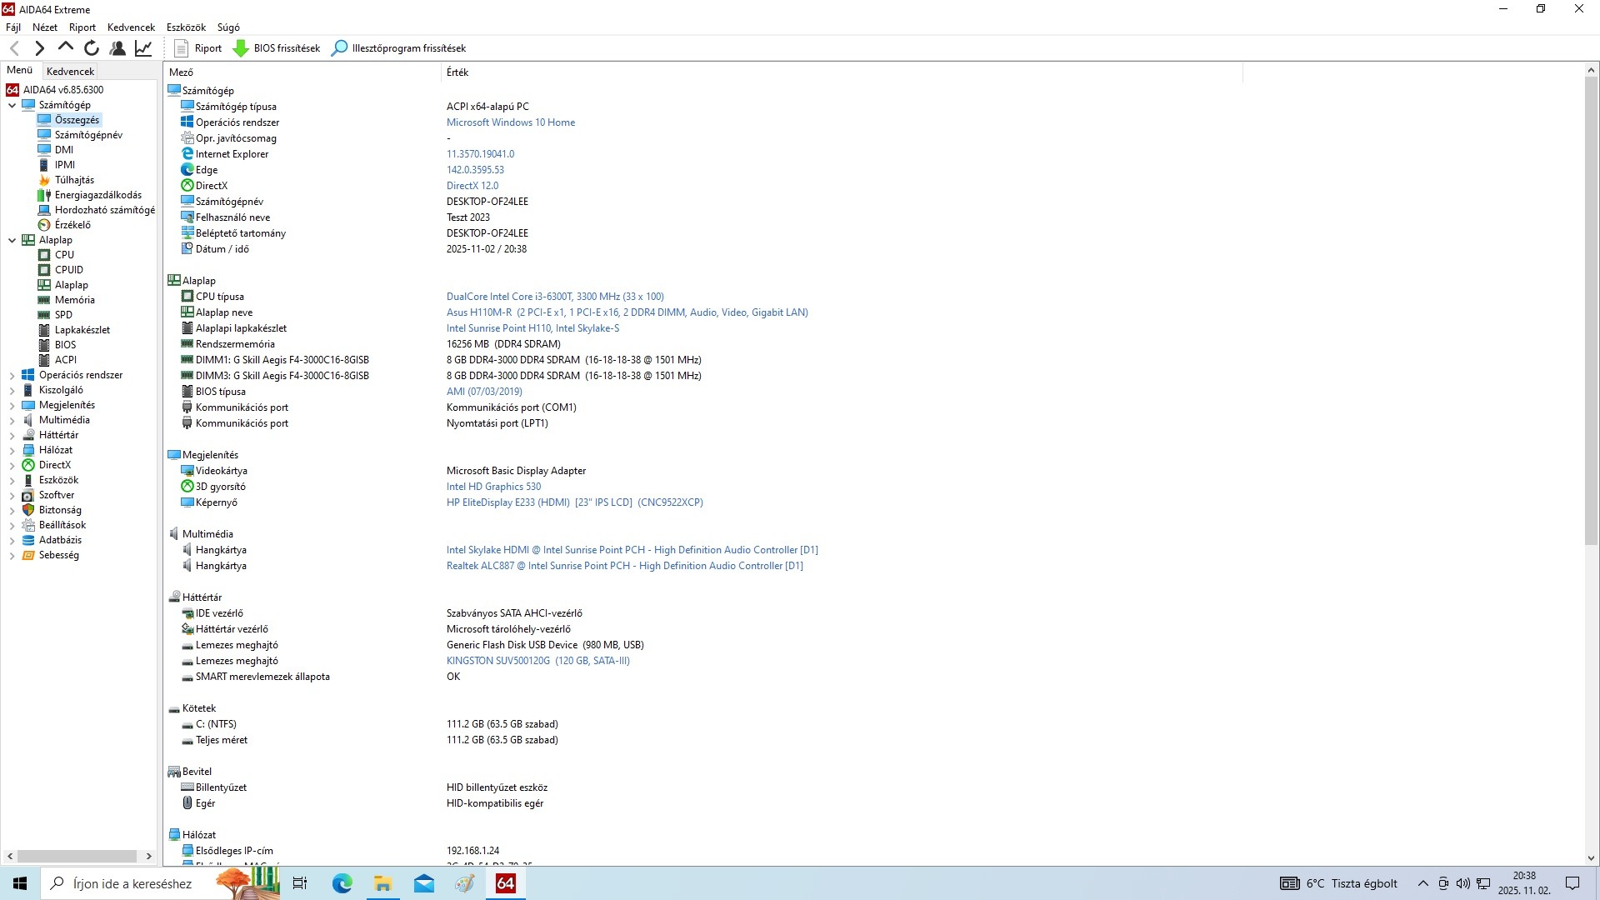Open Illesztőprogram frissítések search tool
The height and width of the screenshot is (900, 1600).
tap(398, 48)
